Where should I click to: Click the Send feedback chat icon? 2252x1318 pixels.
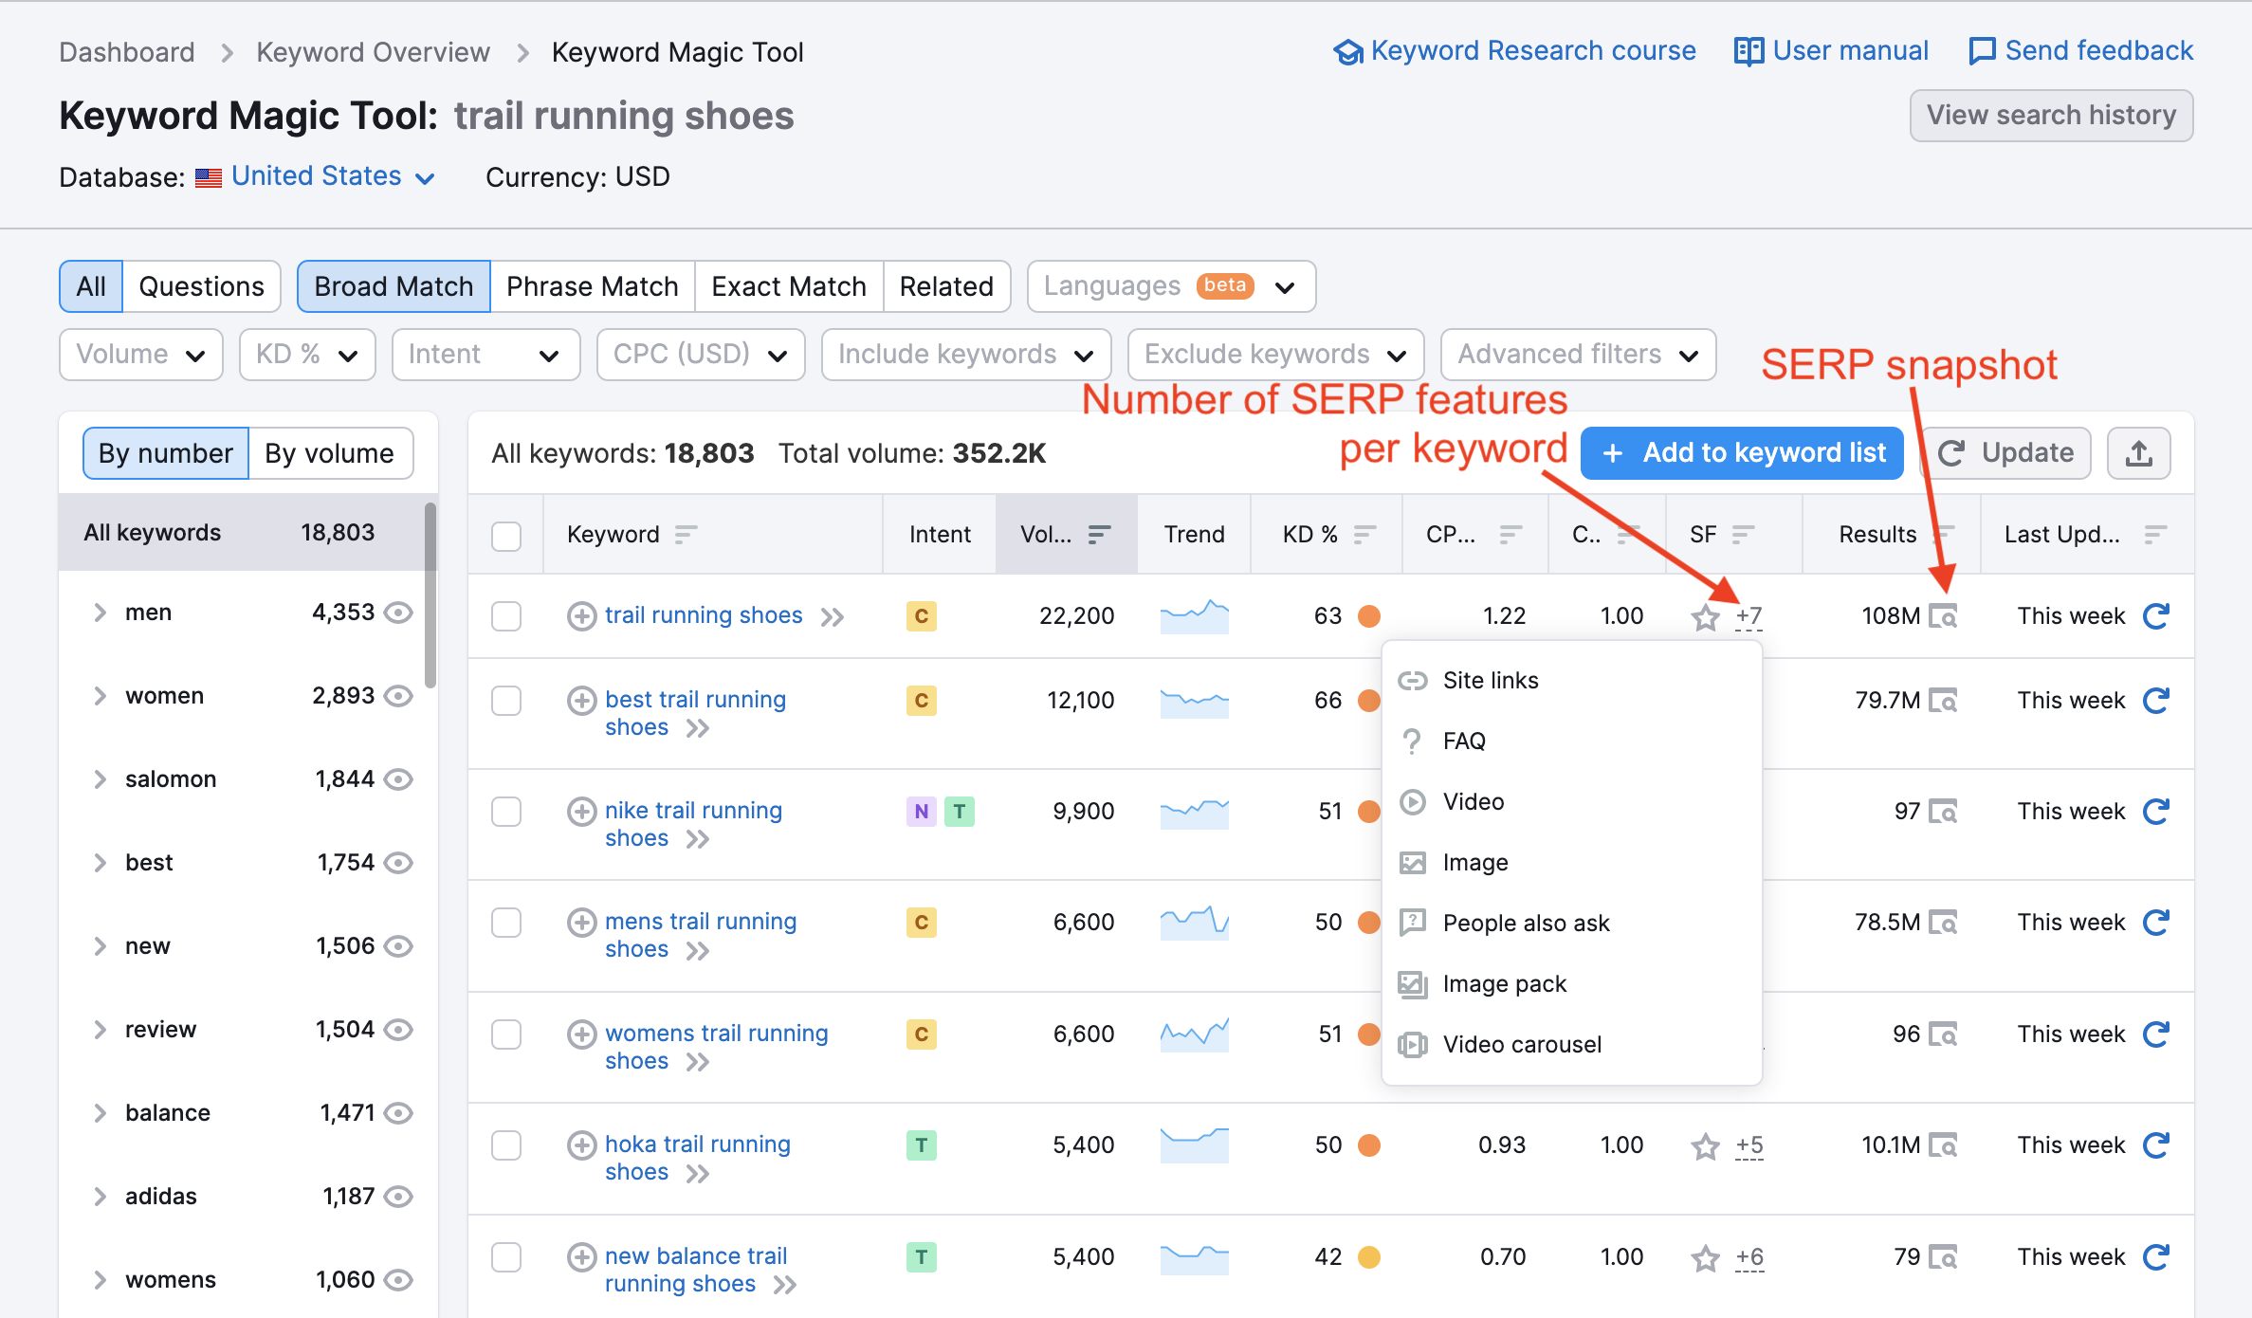[1983, 50]
